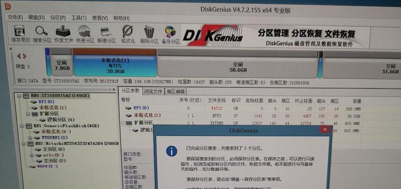The image size is (401, 189).
Task: Select HD0:ST3160815AS(149GB) in disk tree
Action: click(x=60, y=95)
